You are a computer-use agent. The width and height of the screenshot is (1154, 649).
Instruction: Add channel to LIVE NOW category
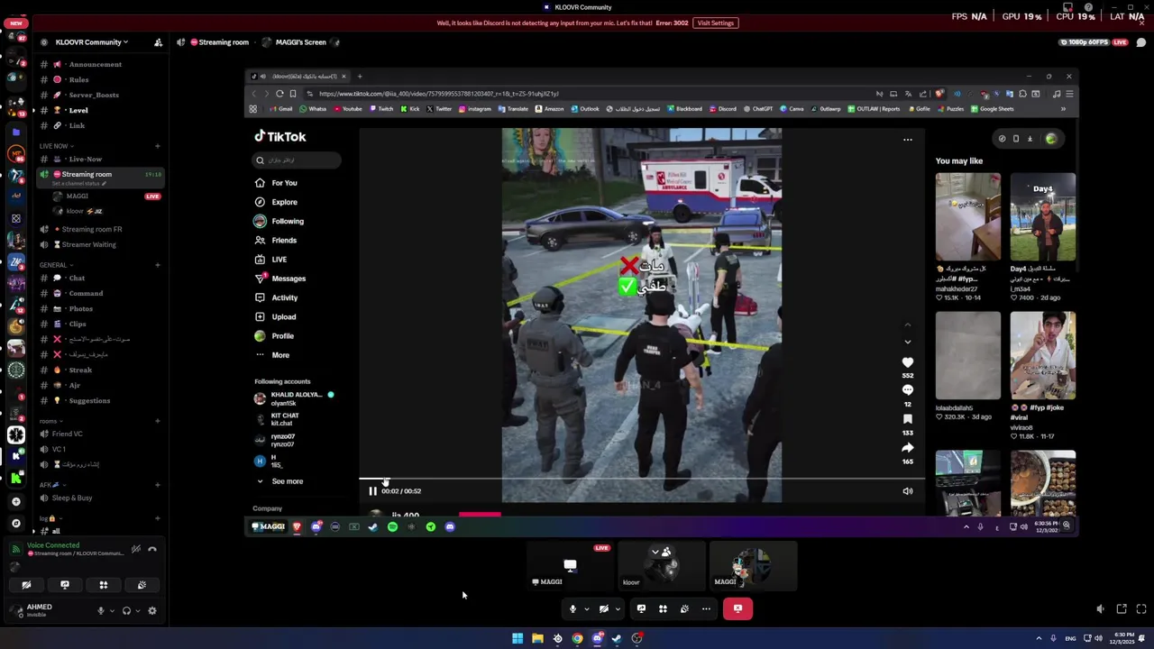158,146
